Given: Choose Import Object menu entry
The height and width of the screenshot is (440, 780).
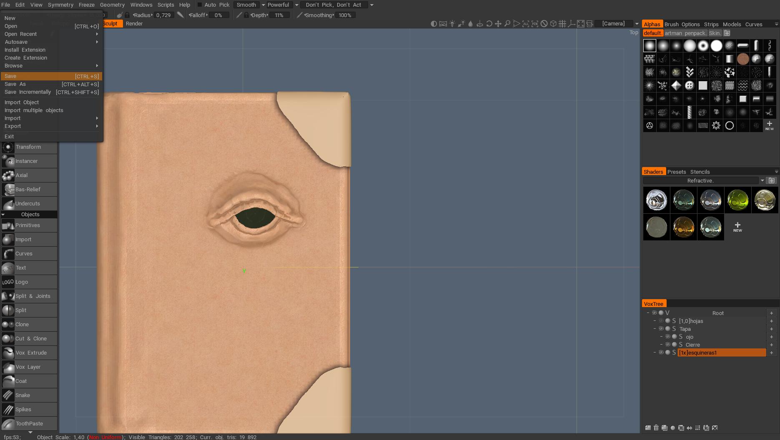Looking at the screenshot, I should [x=51, y=102].
